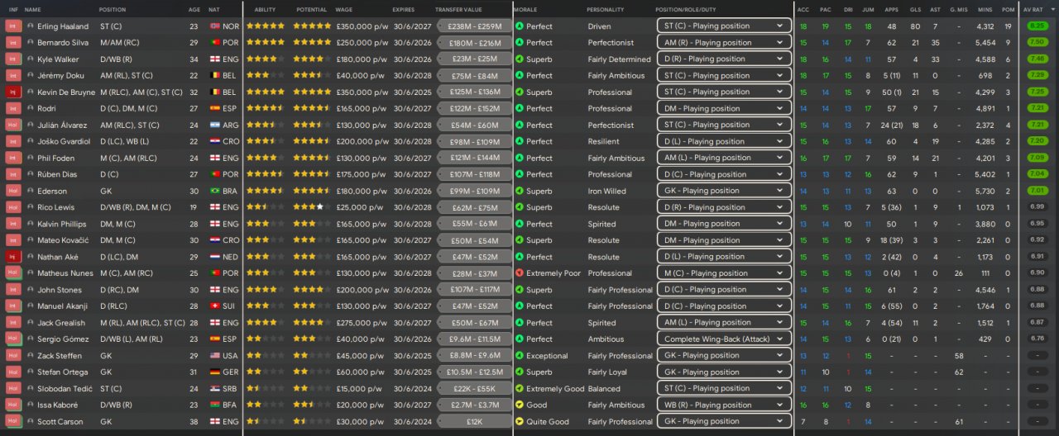The image size is (1059, 436).
Task: Sort by the EXPIRES column header
Action: point(404,9)
